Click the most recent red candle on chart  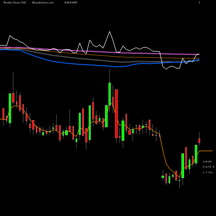point(199,141)
